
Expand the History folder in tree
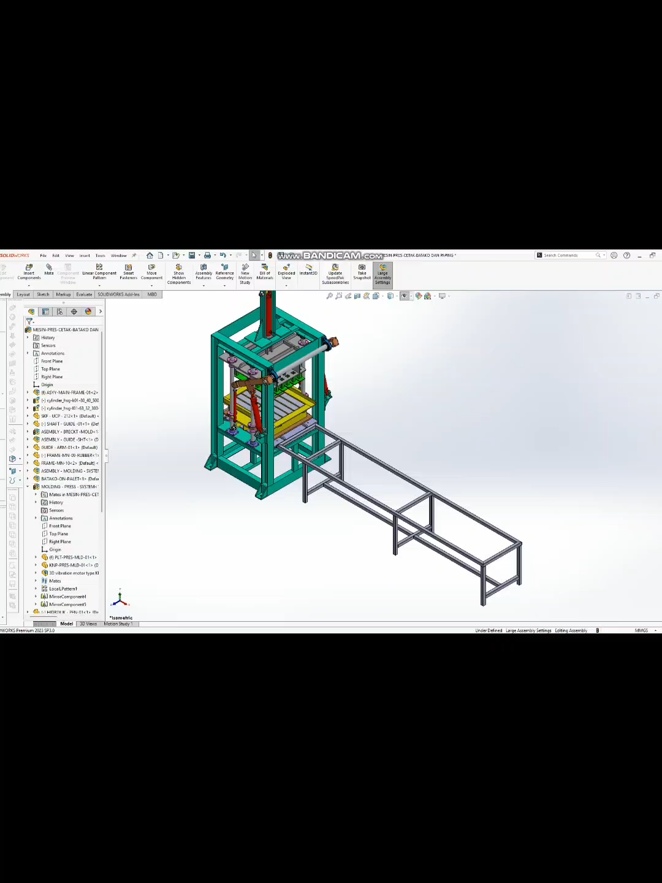28,337
